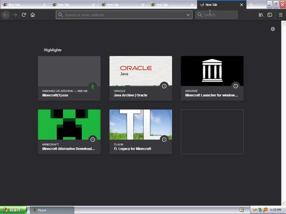Click Minecraft Alternative Download... title
This screenshot has height=214, width=286.
pyautogui.click(x=69, y=149)
